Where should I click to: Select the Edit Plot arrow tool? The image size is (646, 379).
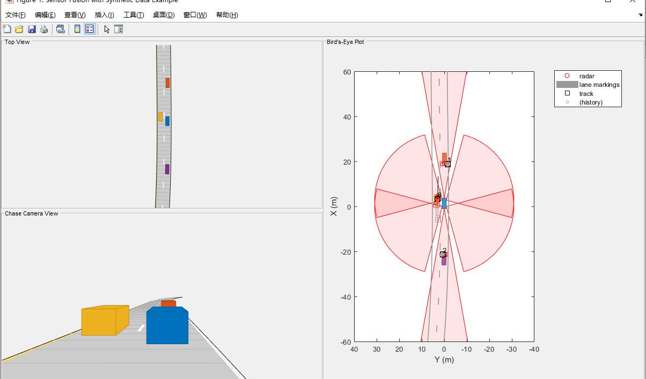tap(107, 29)
